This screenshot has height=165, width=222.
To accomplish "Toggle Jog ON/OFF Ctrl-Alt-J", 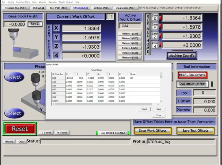I will (112, 133).
